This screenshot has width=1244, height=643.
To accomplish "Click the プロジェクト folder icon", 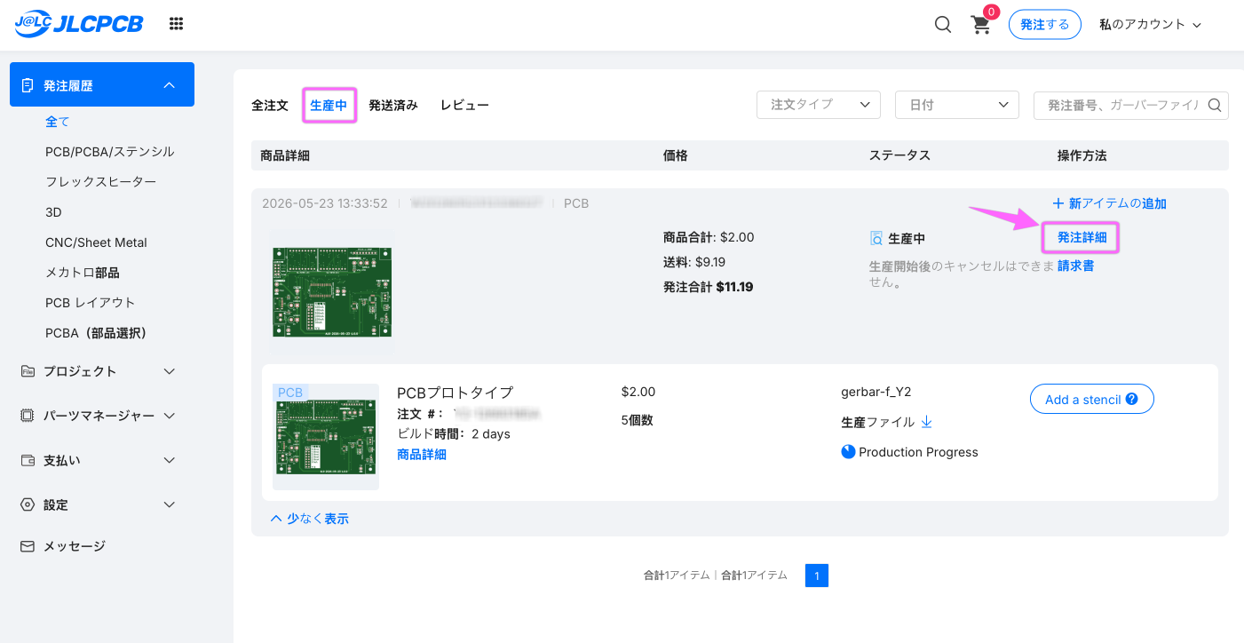I will [x=28, y=371].
